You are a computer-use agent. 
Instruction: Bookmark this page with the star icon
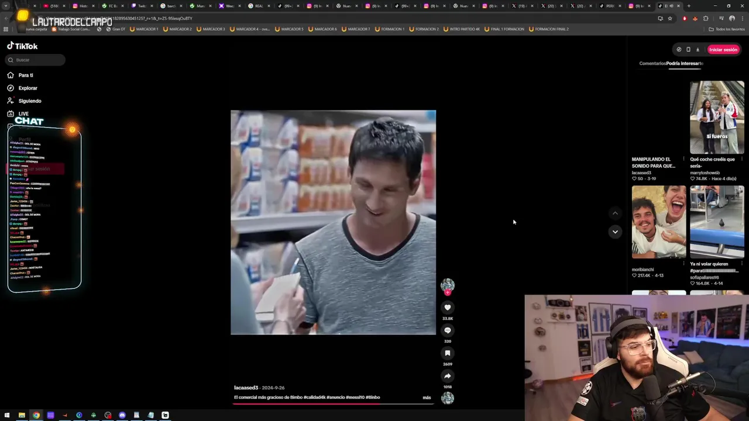[670, 18]
